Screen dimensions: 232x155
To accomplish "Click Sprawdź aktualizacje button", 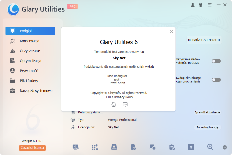I will click(207, 112).
